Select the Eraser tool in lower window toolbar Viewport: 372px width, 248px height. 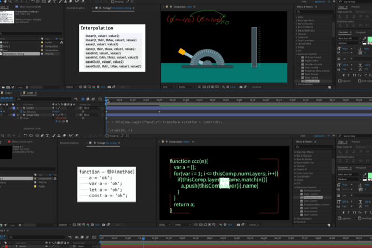pyautogui.click(x=64, y=136)
